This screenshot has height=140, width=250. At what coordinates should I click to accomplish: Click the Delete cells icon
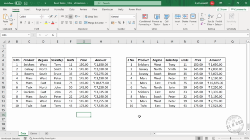pos(185,16)
